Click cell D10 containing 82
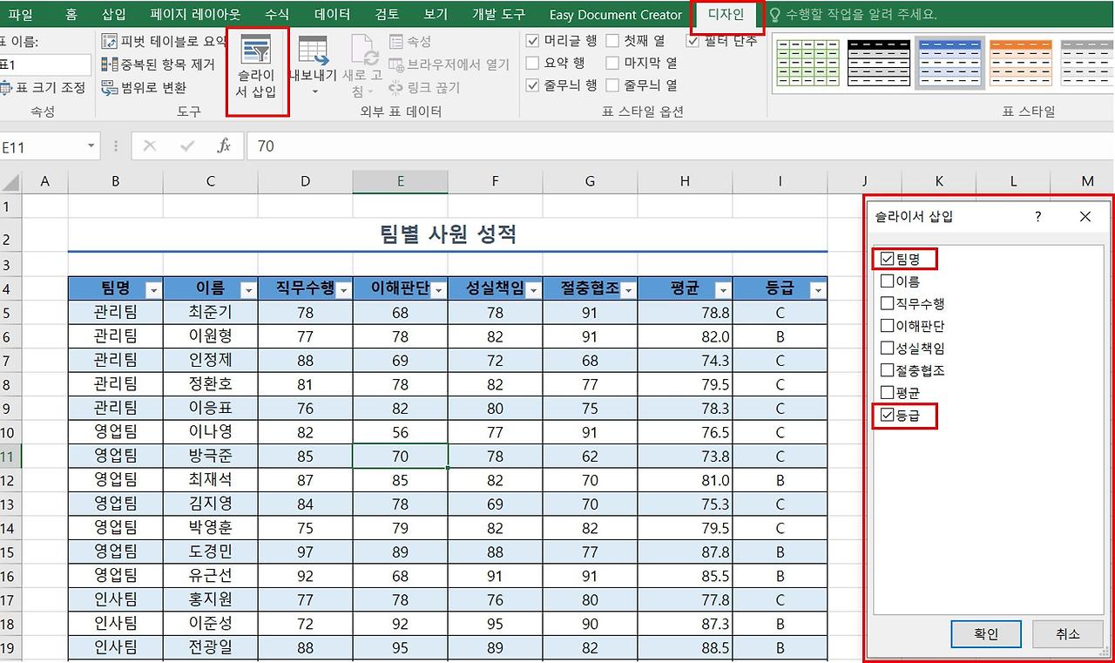 click(x=305, y=431)
